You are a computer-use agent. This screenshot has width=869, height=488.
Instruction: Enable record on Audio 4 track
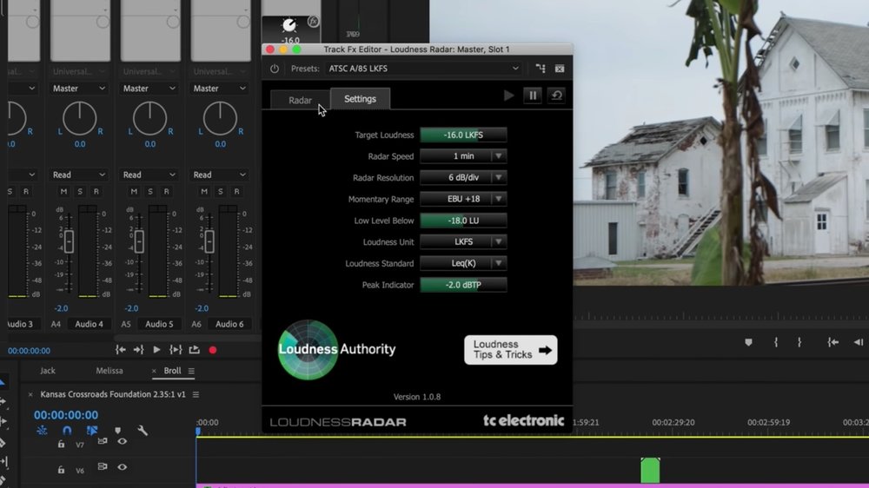(96, 192)
